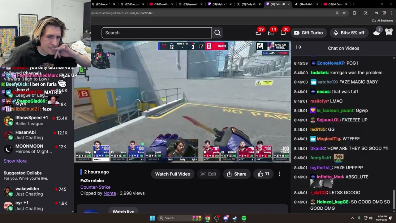396x223 pixels.
Task: Switch to the Myth Twitch tab
Action: (x=219, y=4)
